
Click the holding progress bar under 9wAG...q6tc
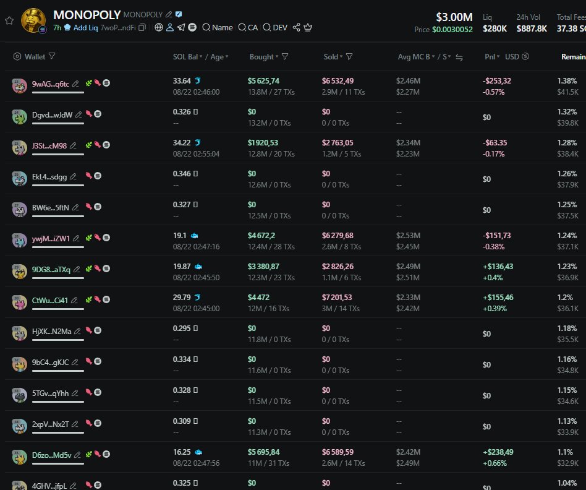[58, 92]
